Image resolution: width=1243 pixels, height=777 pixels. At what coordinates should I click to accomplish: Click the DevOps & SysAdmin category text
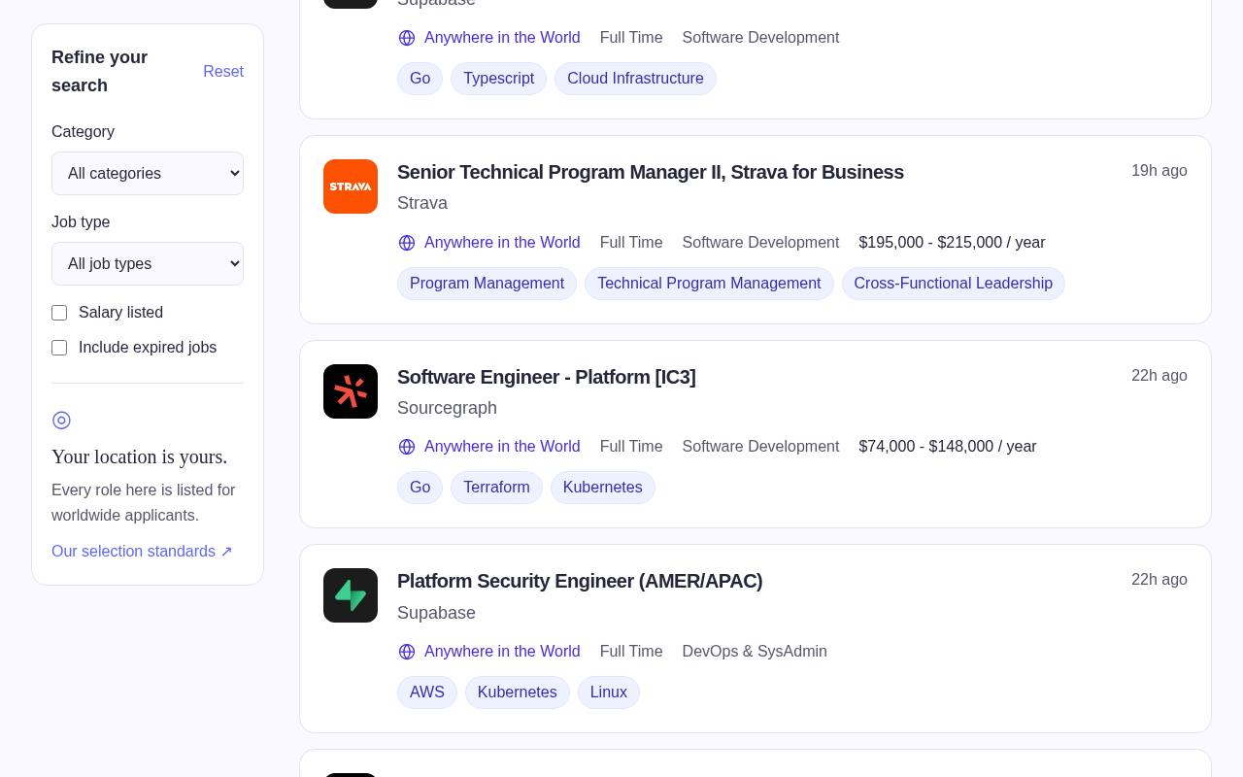[755, 652]
